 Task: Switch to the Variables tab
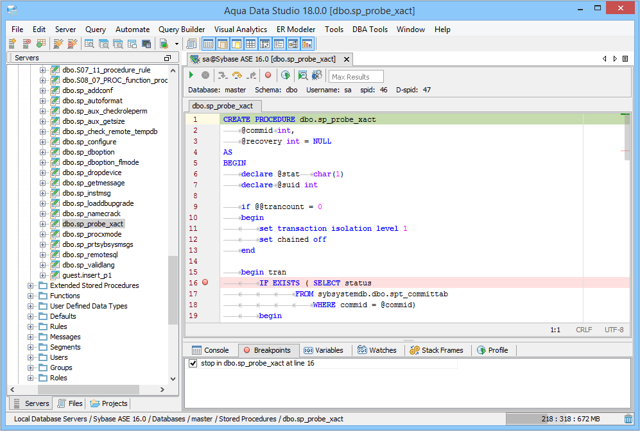click(324, 350)
